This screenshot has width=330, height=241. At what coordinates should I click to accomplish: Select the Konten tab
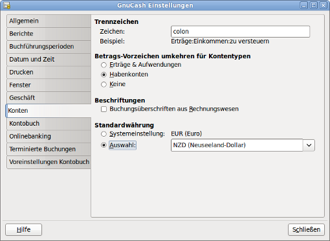click(x=49, y=111)
